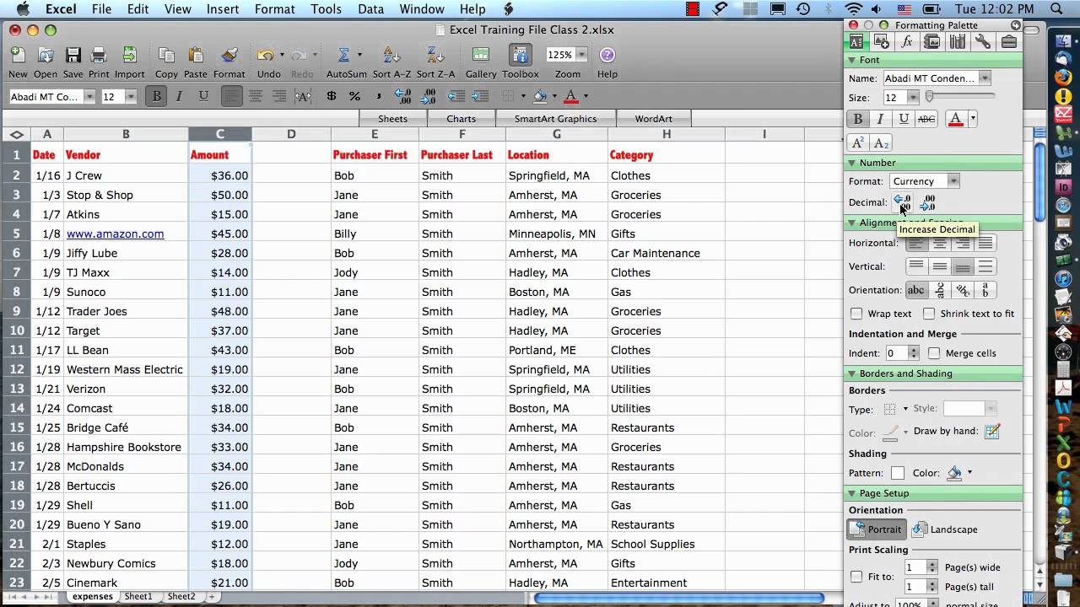
Task: Open the Data menu
Action: (x=370, y=9)
